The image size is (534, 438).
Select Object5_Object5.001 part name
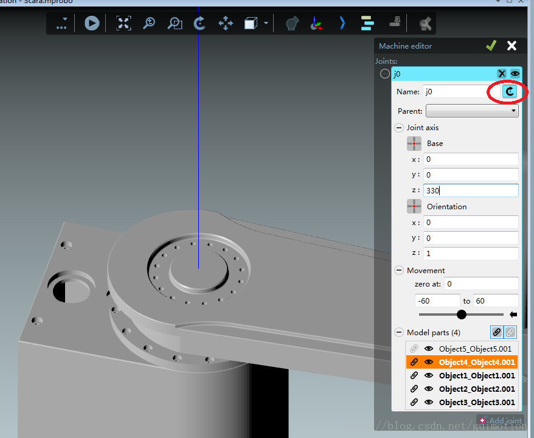coord(476,349)
